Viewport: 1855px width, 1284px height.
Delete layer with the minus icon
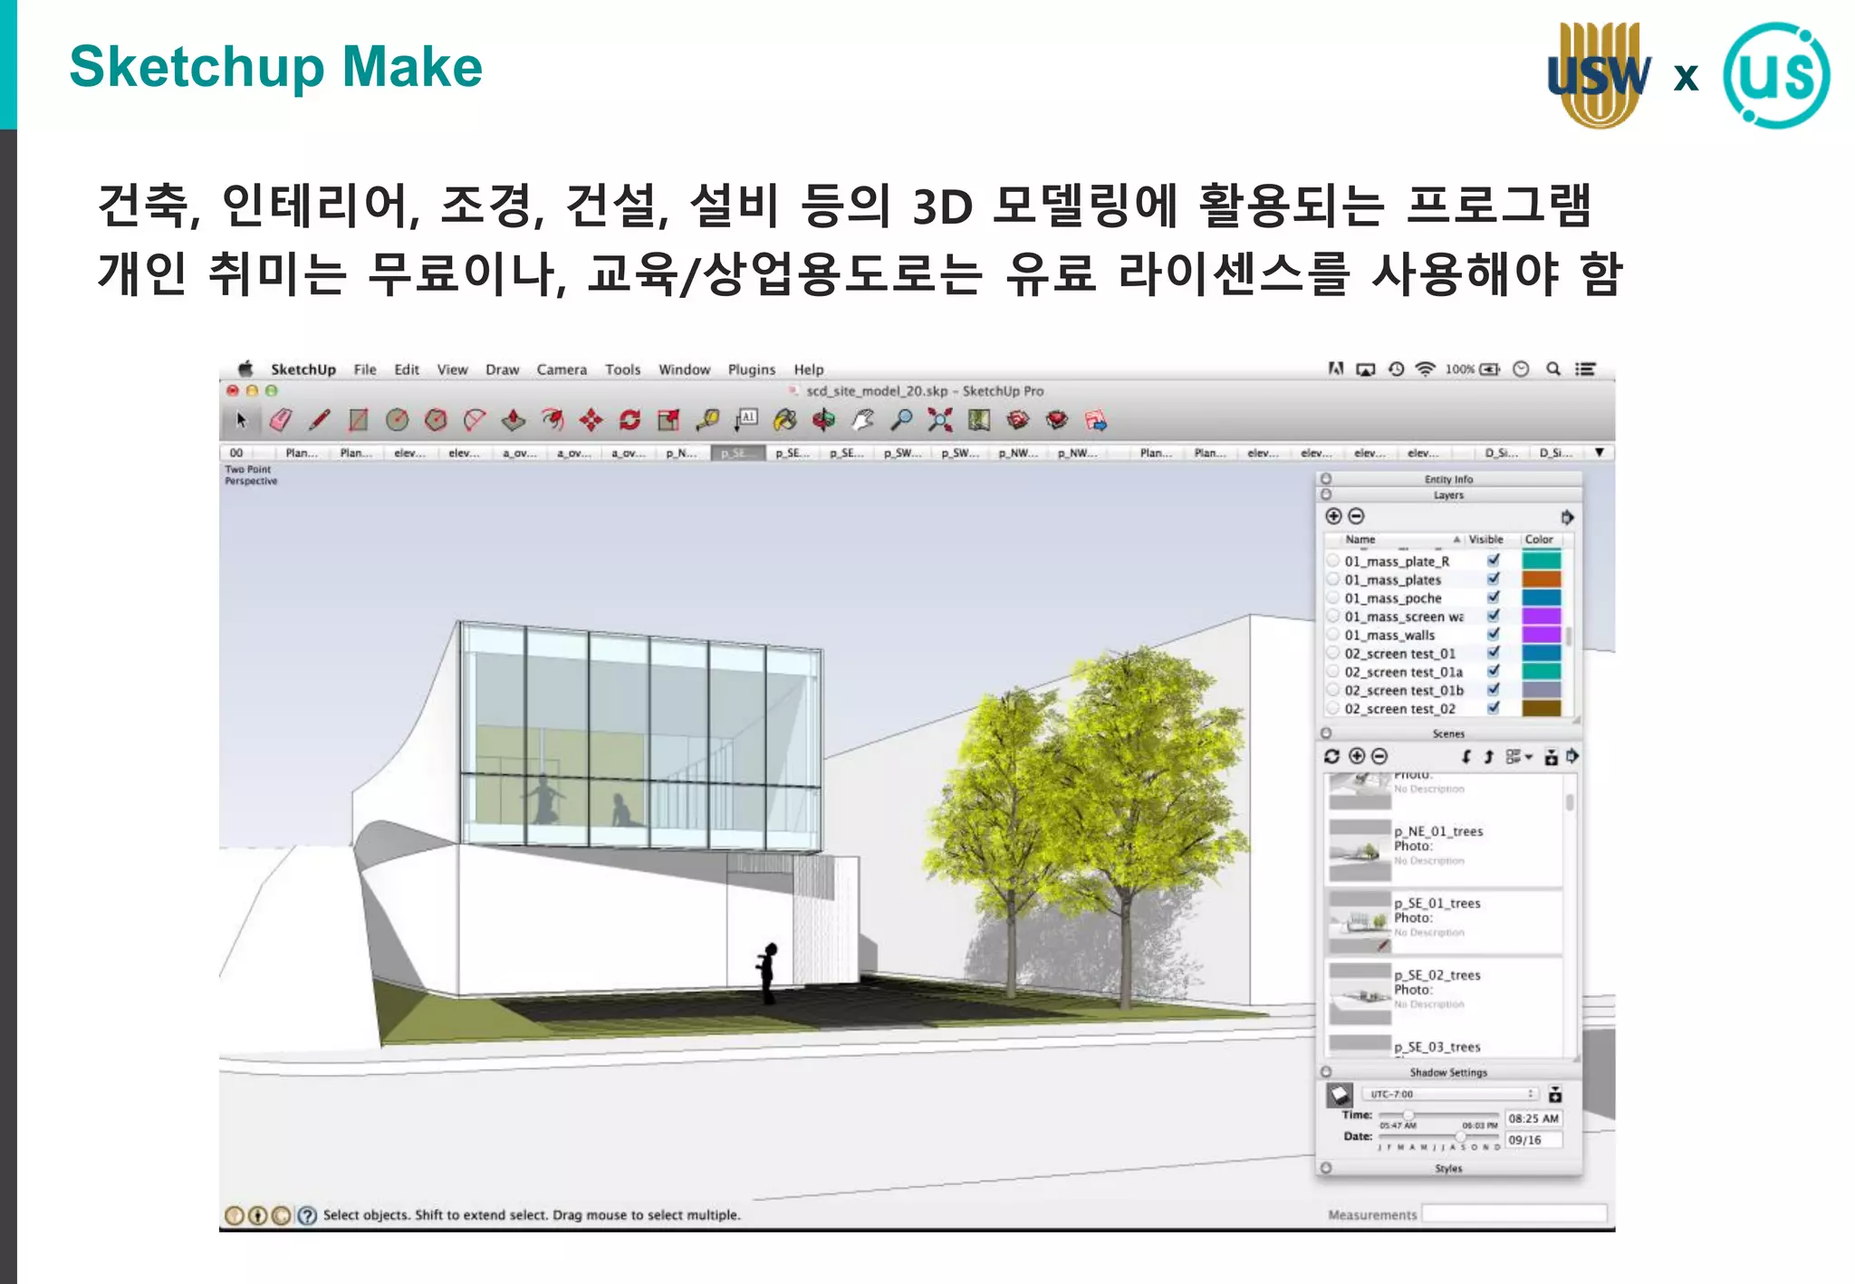pos(1356,516)
